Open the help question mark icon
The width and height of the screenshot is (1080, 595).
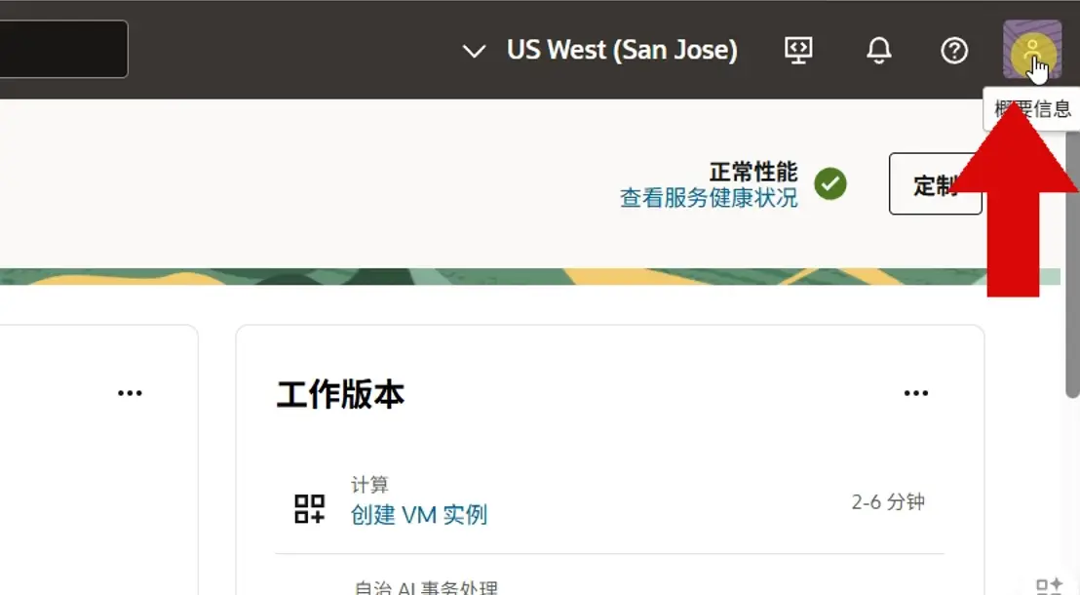(954, 51)
